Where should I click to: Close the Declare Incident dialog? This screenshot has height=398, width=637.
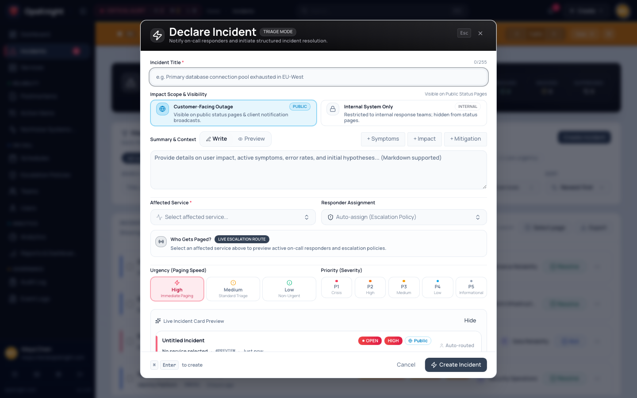[480, 33]
